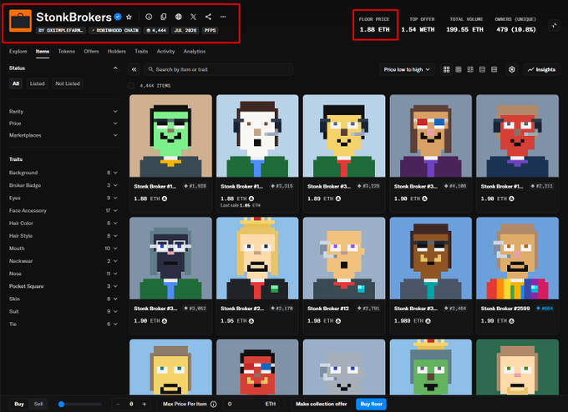568x412 pixels.
Task: Filter status by Listed
Action: tap(38, 83)
